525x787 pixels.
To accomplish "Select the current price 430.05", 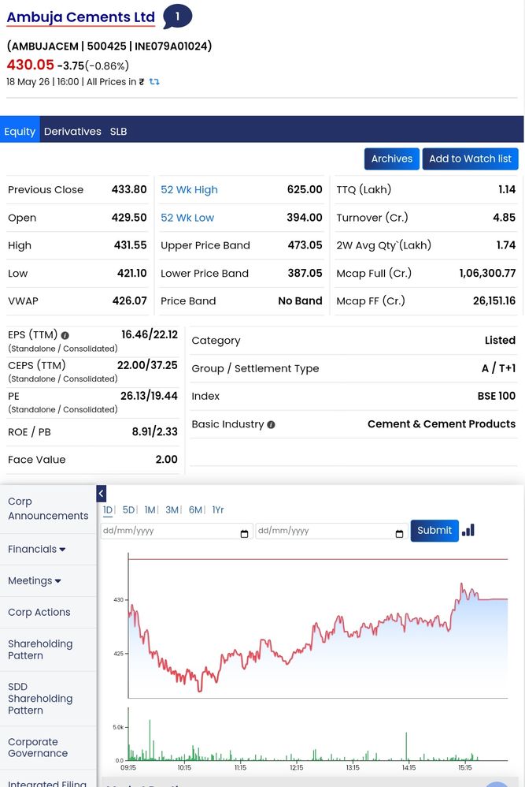I will tap(30, 65).
